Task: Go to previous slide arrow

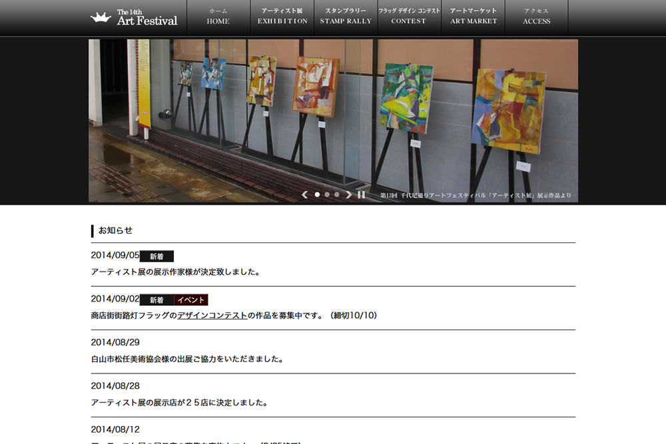Action: tap(304, 194)
